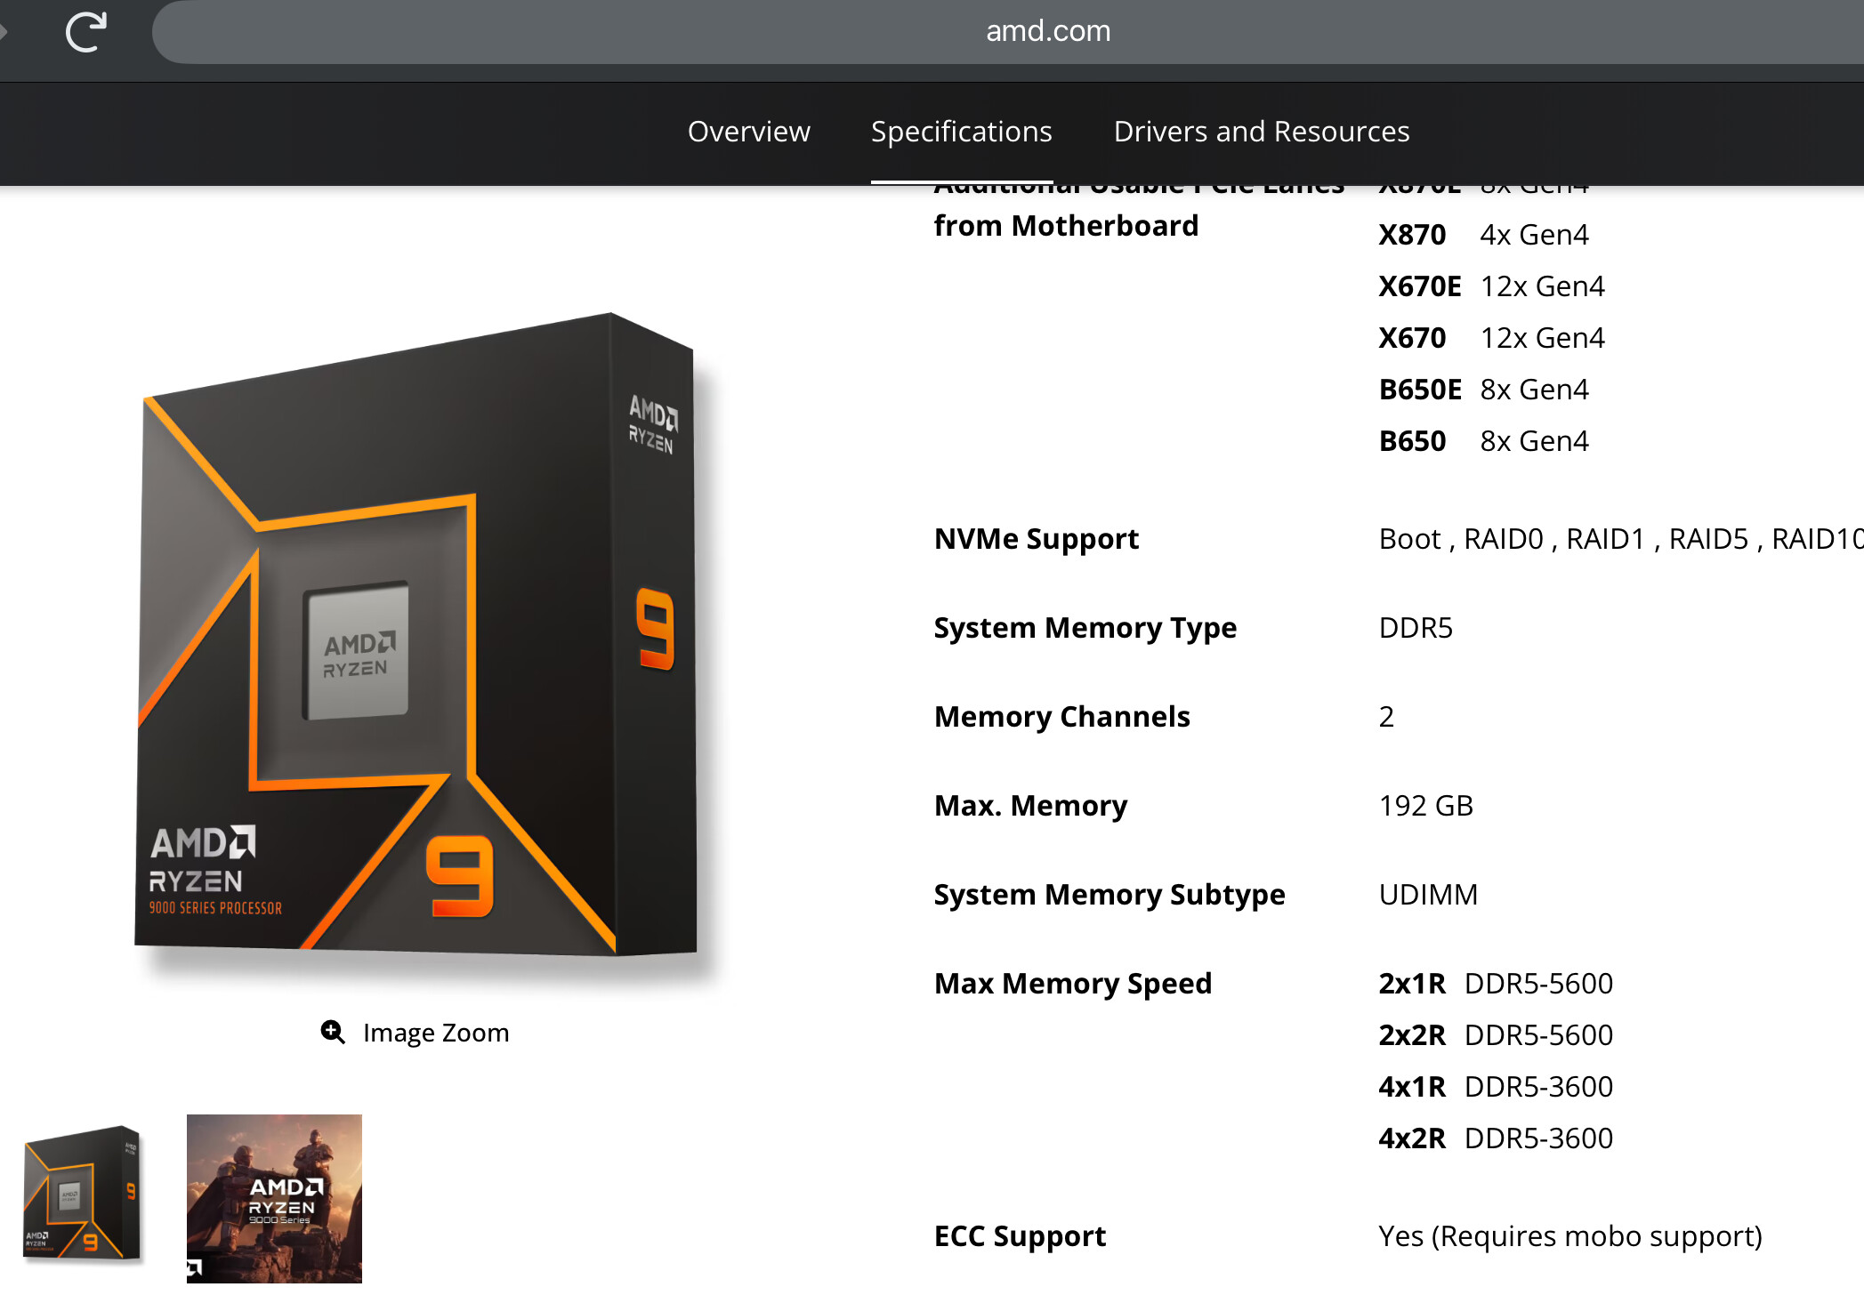The height and width of the screenshot is (1295, 1864).
Task: Click the magnifier icon beside Image Zoom
Action: [333, 1032]
